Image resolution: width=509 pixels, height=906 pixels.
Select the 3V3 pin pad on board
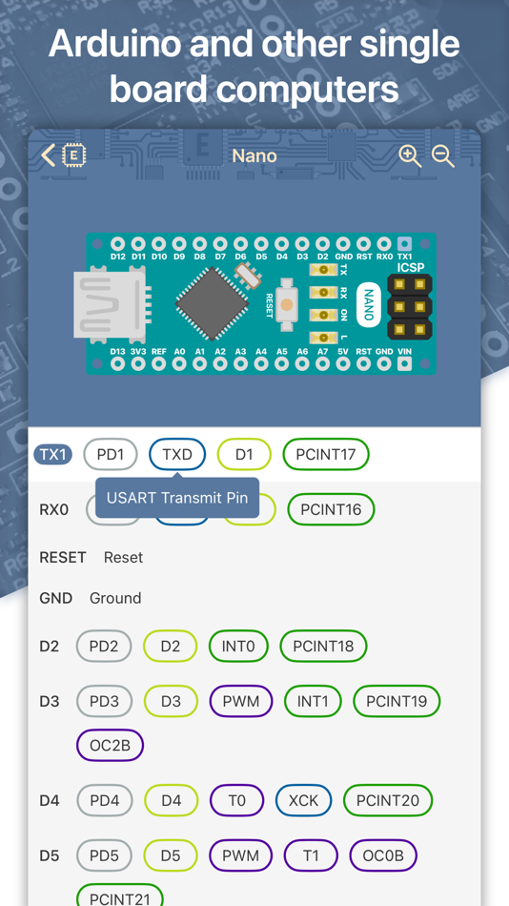tap(138, 363)
